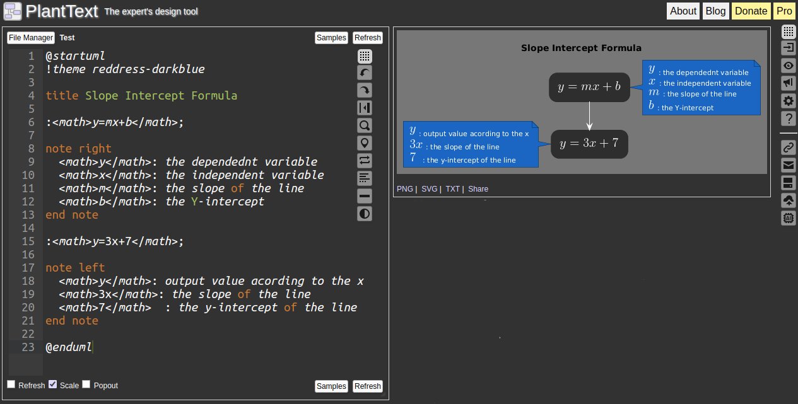Select the cloud upload icon
Viewport: 798px width, 404px height.
788,200
